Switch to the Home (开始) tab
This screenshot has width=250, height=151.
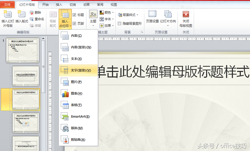coord(45,5)
